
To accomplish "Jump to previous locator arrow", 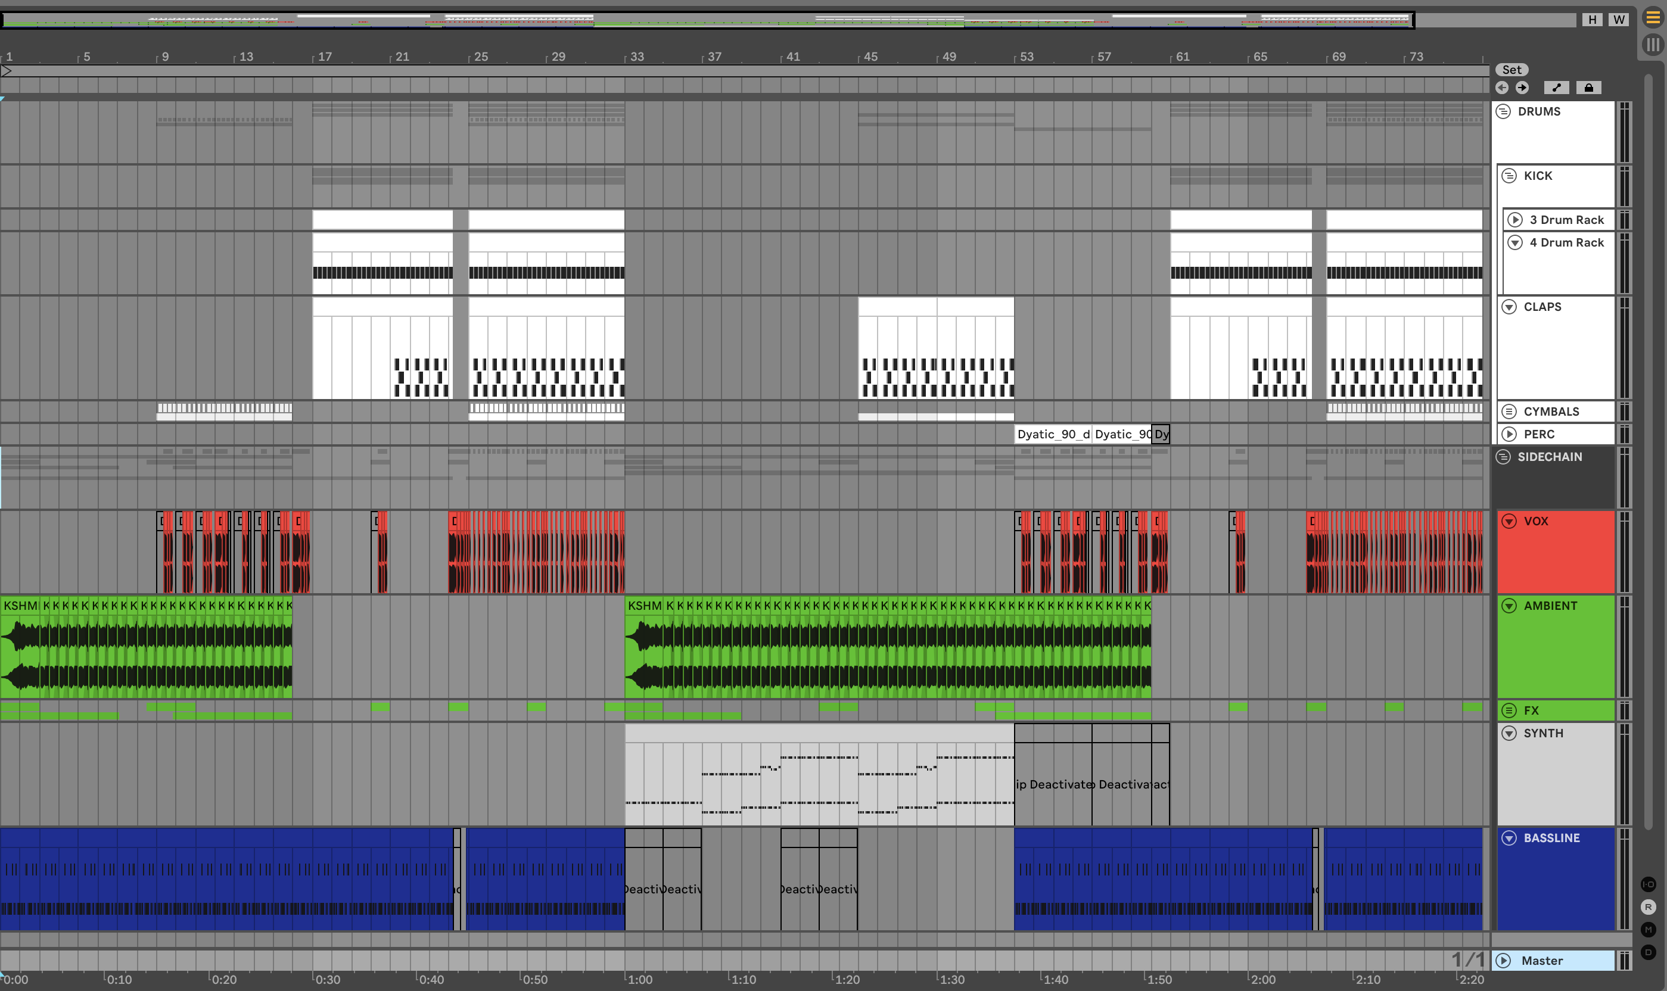I will tap(1502, 88).
